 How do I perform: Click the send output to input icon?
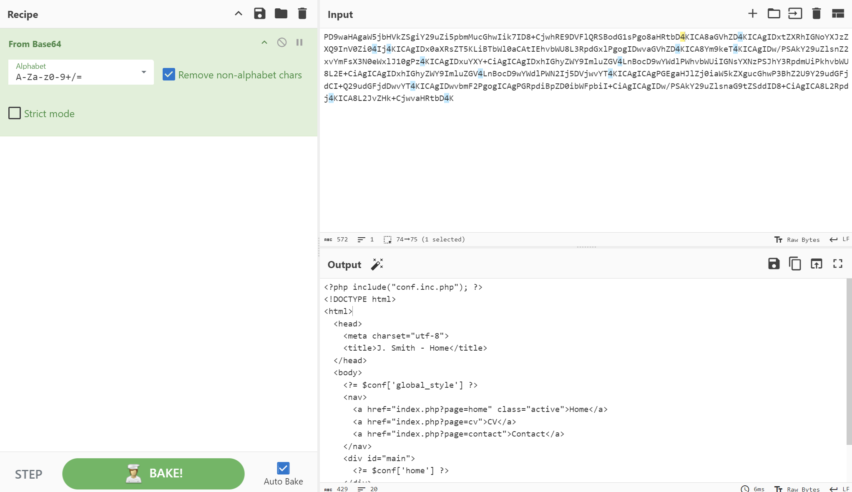pos(816,264)
